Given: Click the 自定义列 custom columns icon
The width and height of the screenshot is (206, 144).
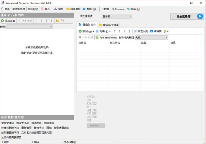Looking at the screenshot, I should pyautogui.click(x=135, y=31).
